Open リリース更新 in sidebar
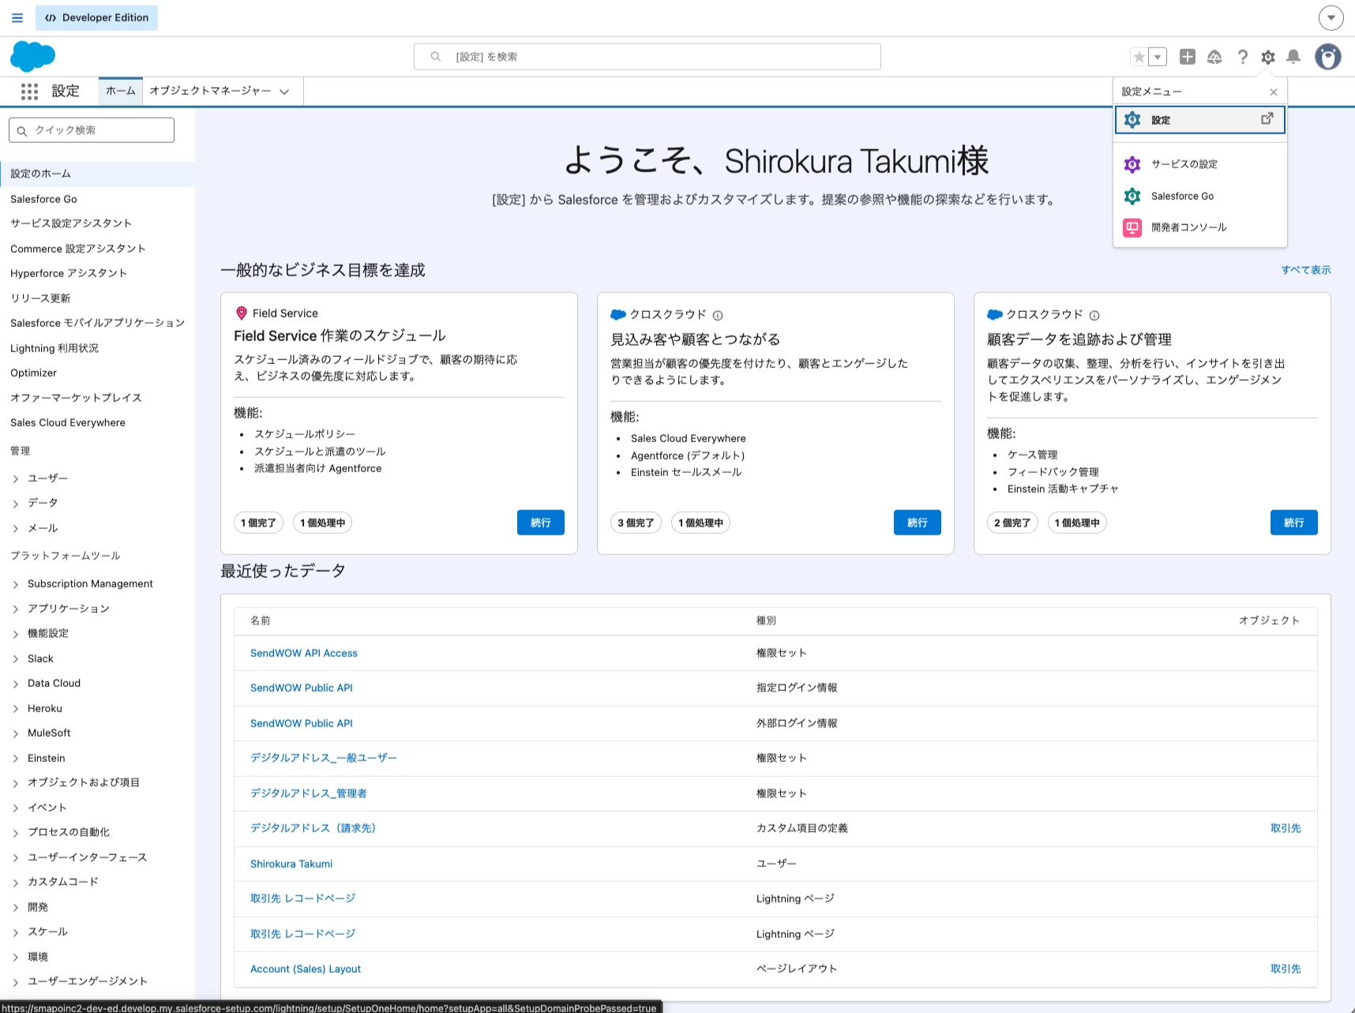Screen dimensions: 1355x1013 click(40, 298)
